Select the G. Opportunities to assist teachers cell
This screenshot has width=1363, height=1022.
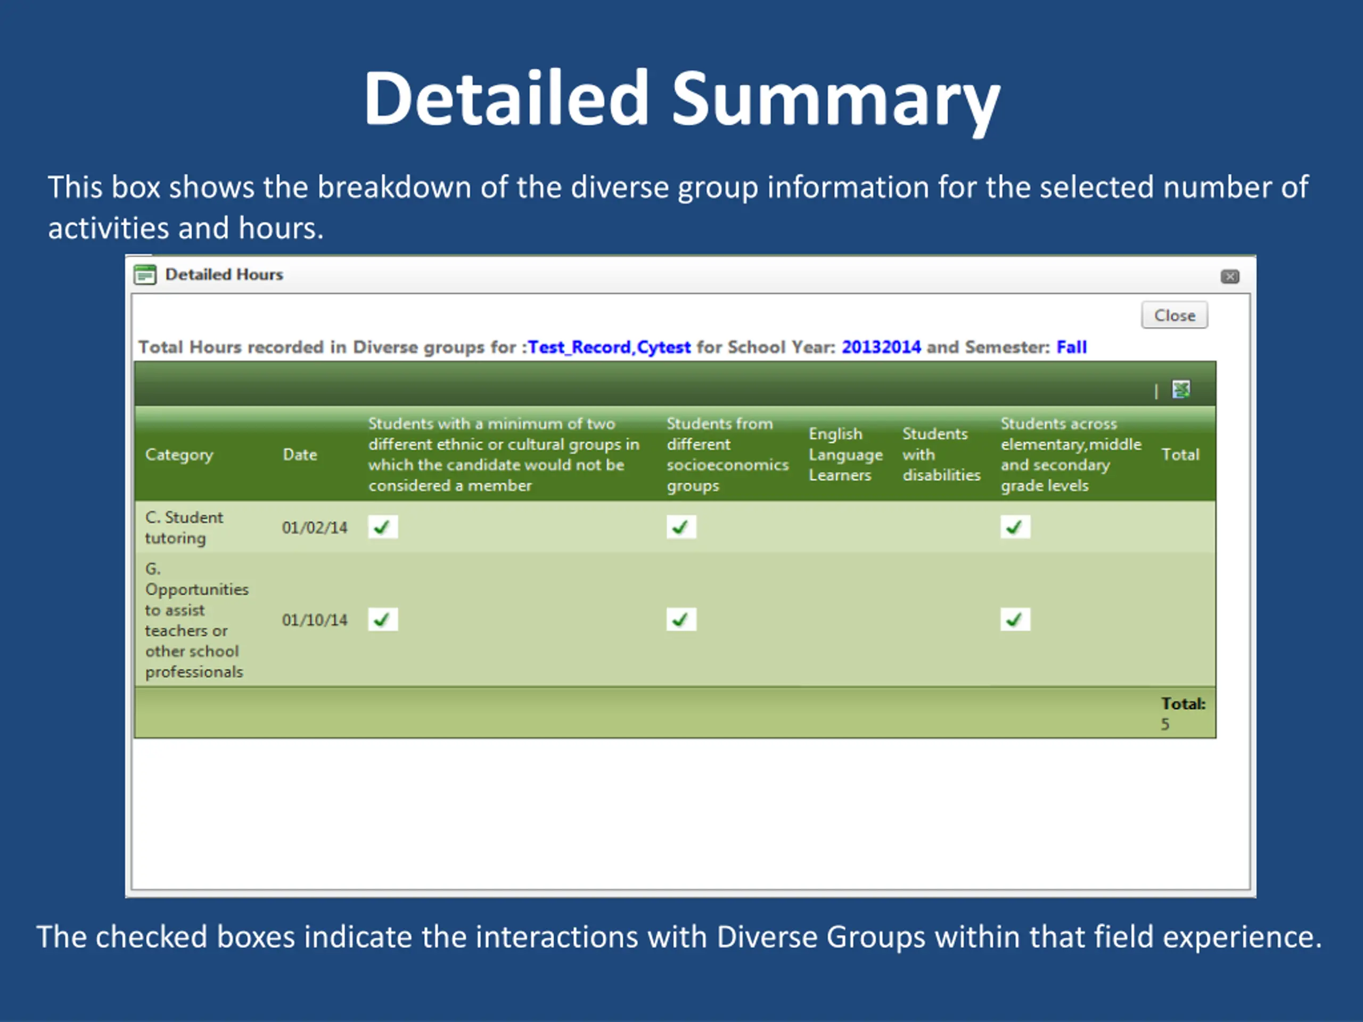[196, 620]
